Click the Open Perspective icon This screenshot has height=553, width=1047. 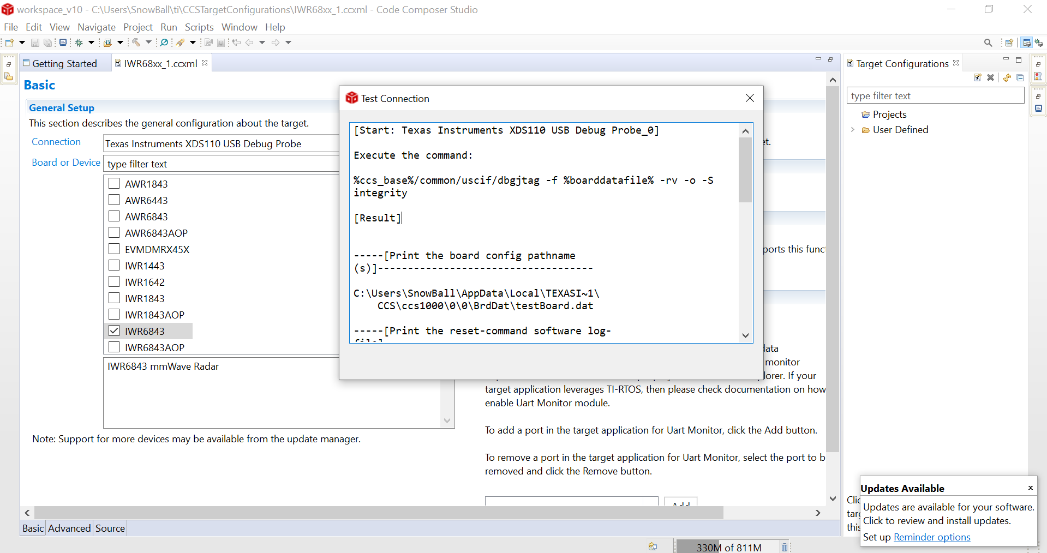1009,43
